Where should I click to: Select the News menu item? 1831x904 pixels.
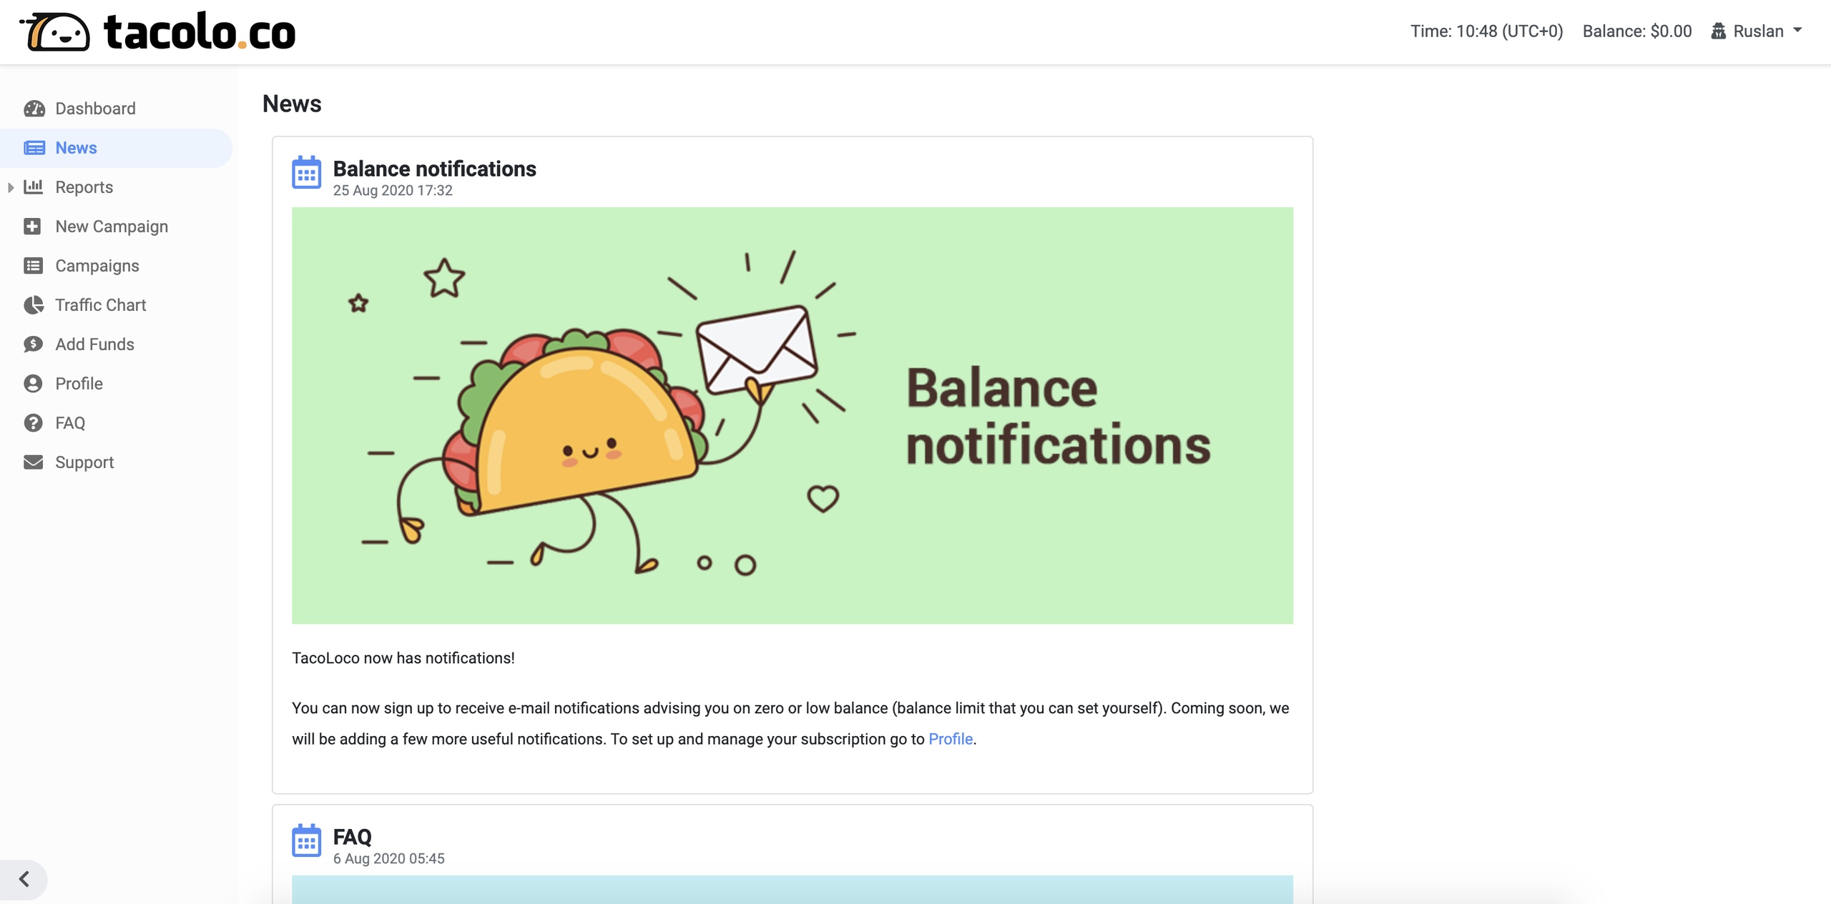(x=76, y=148)
